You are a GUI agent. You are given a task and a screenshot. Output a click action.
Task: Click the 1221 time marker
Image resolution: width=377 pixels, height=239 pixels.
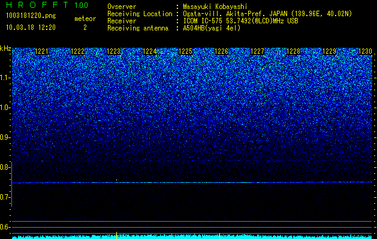point(41,51)
